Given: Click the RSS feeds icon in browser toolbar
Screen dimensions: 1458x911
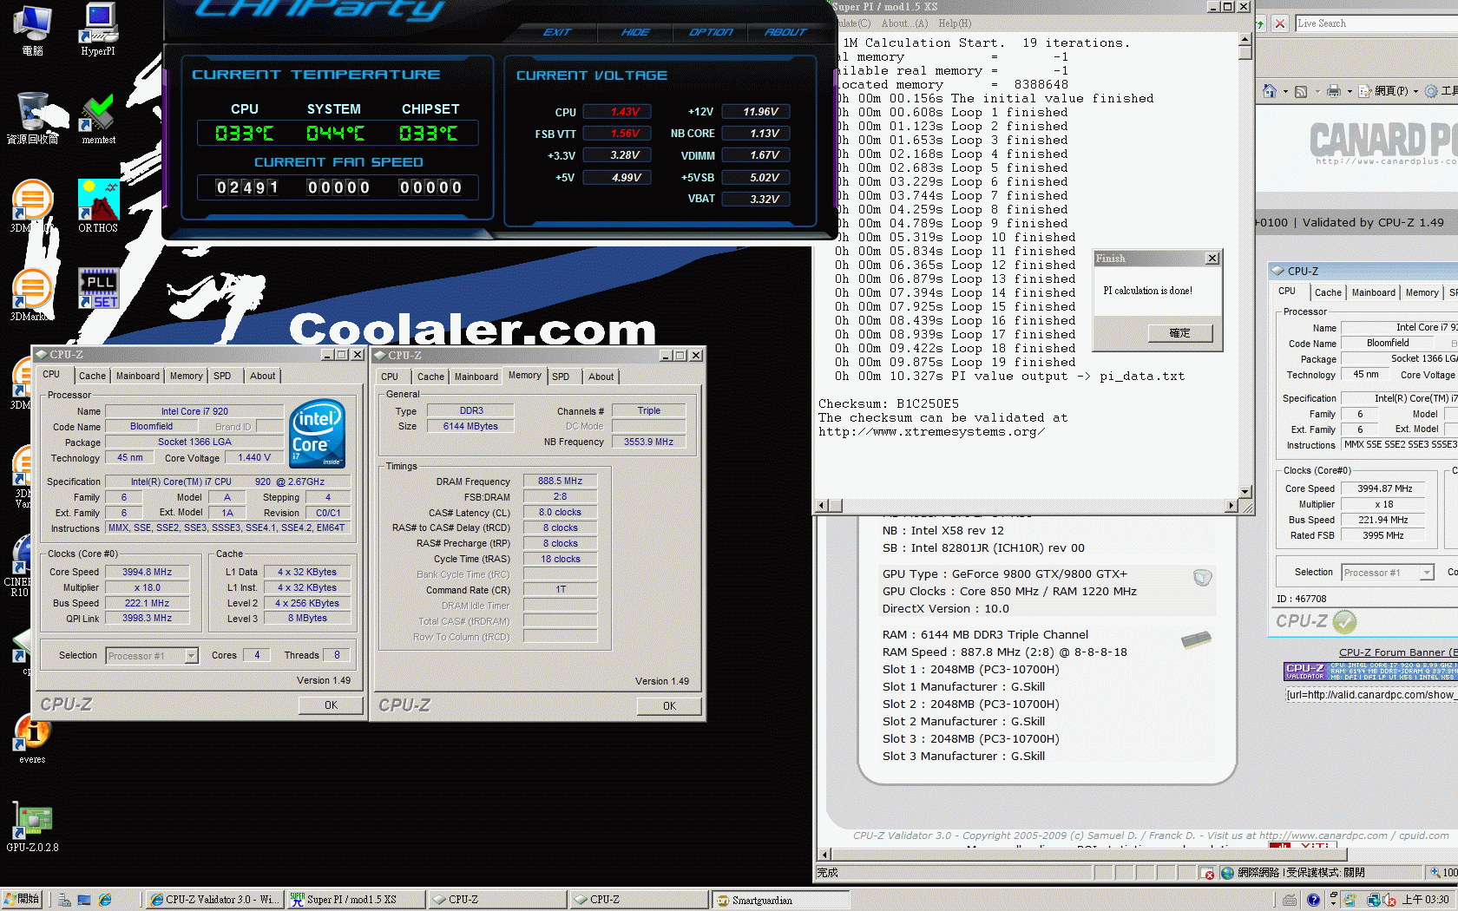Looking at the screenshot, I should [x=1301, y=91].
